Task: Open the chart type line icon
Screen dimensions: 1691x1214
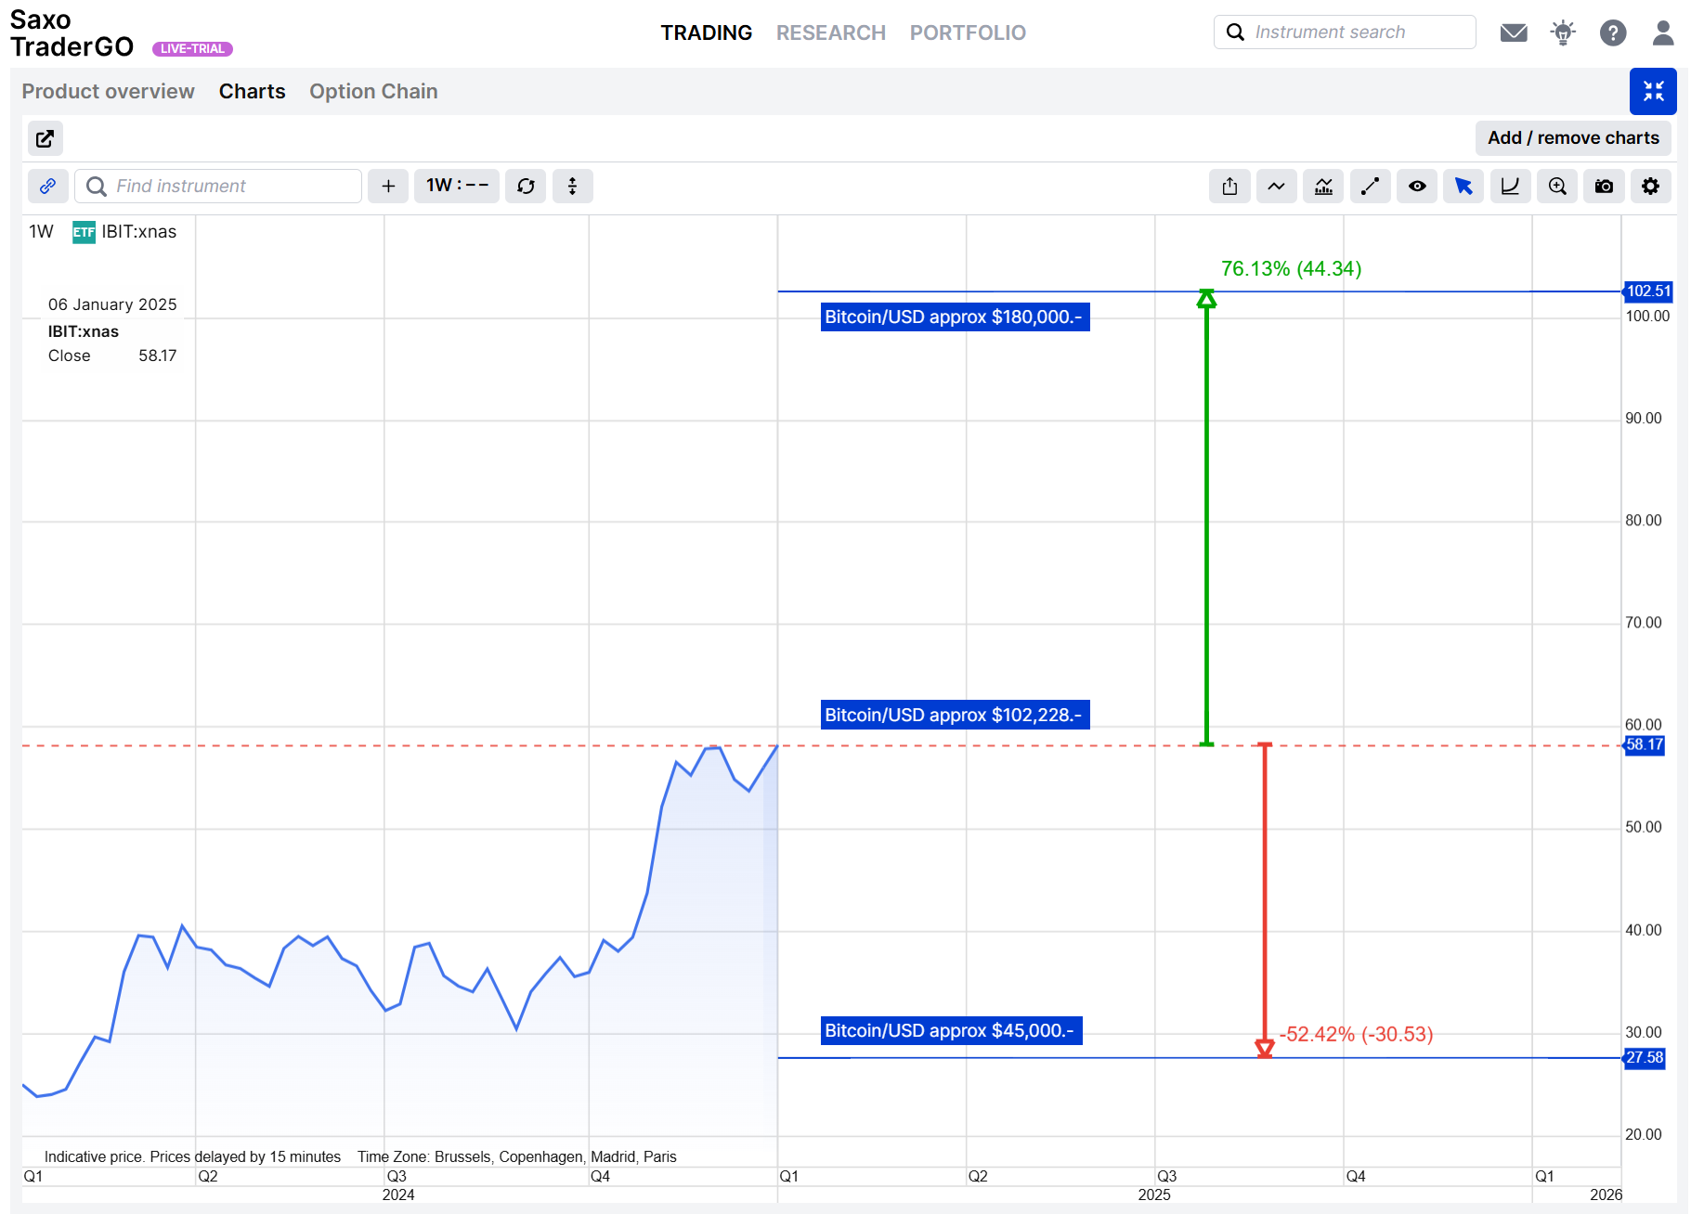Action: (1276, 187)
